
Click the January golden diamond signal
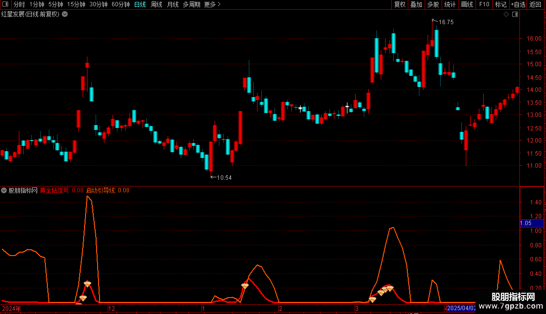(245, 286)
